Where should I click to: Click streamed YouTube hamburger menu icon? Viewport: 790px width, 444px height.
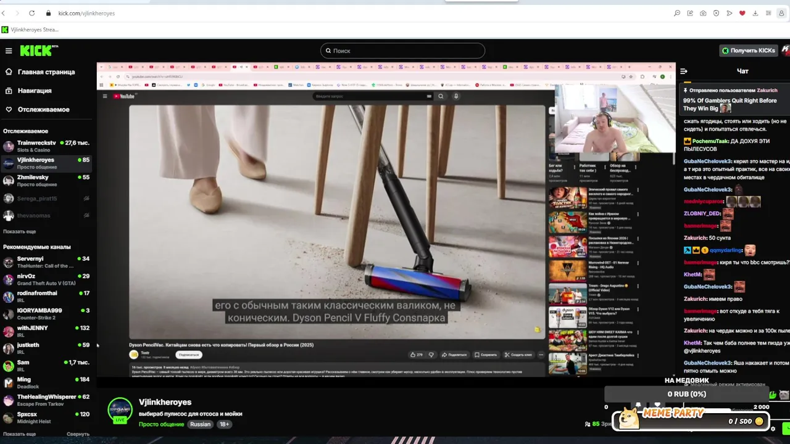coord(105,96)
